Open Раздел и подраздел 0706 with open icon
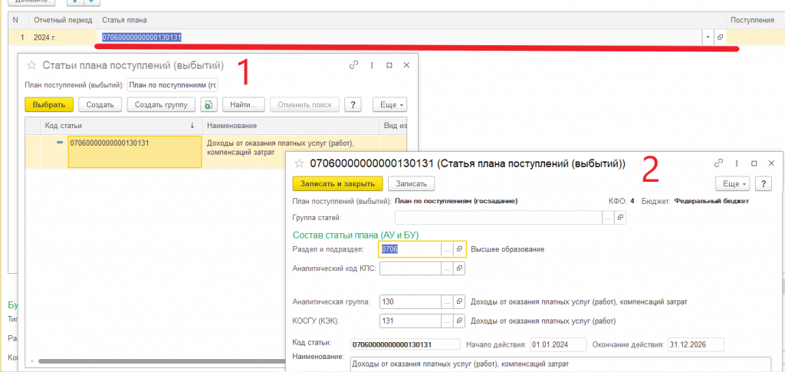Viewport: 785px width, 372px height. 459,249
